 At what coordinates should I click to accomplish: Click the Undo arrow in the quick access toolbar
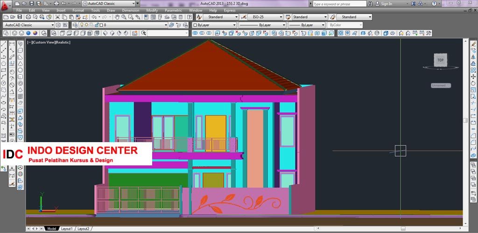(x=63, y=4)
